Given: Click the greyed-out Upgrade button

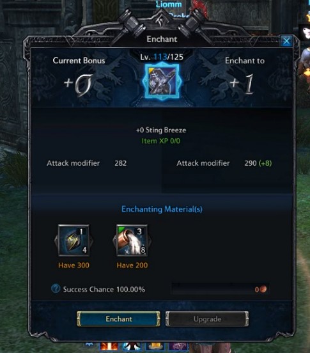Looking at the screenshot, I should coord(207,318).
